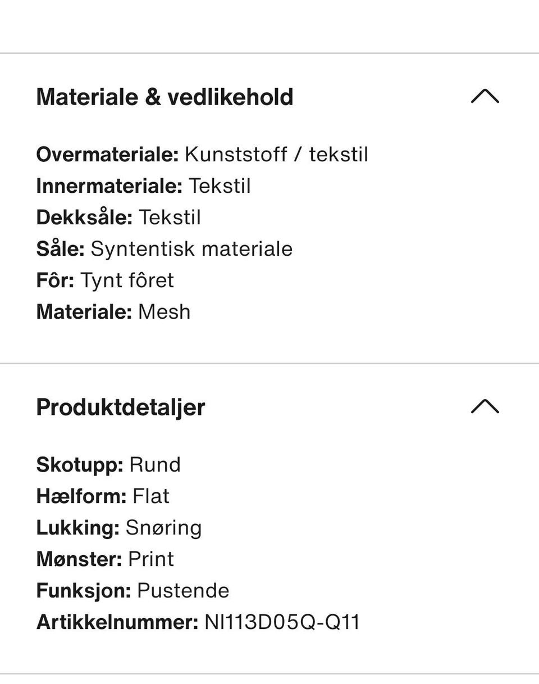Image resolution: width=539 pixels, height=684 pixels.
Task: Select the Mesh material value
Action: tap(164, 311)
